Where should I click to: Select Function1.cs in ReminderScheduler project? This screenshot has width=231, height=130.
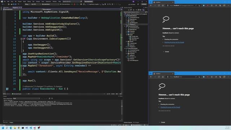click(133, 57)
